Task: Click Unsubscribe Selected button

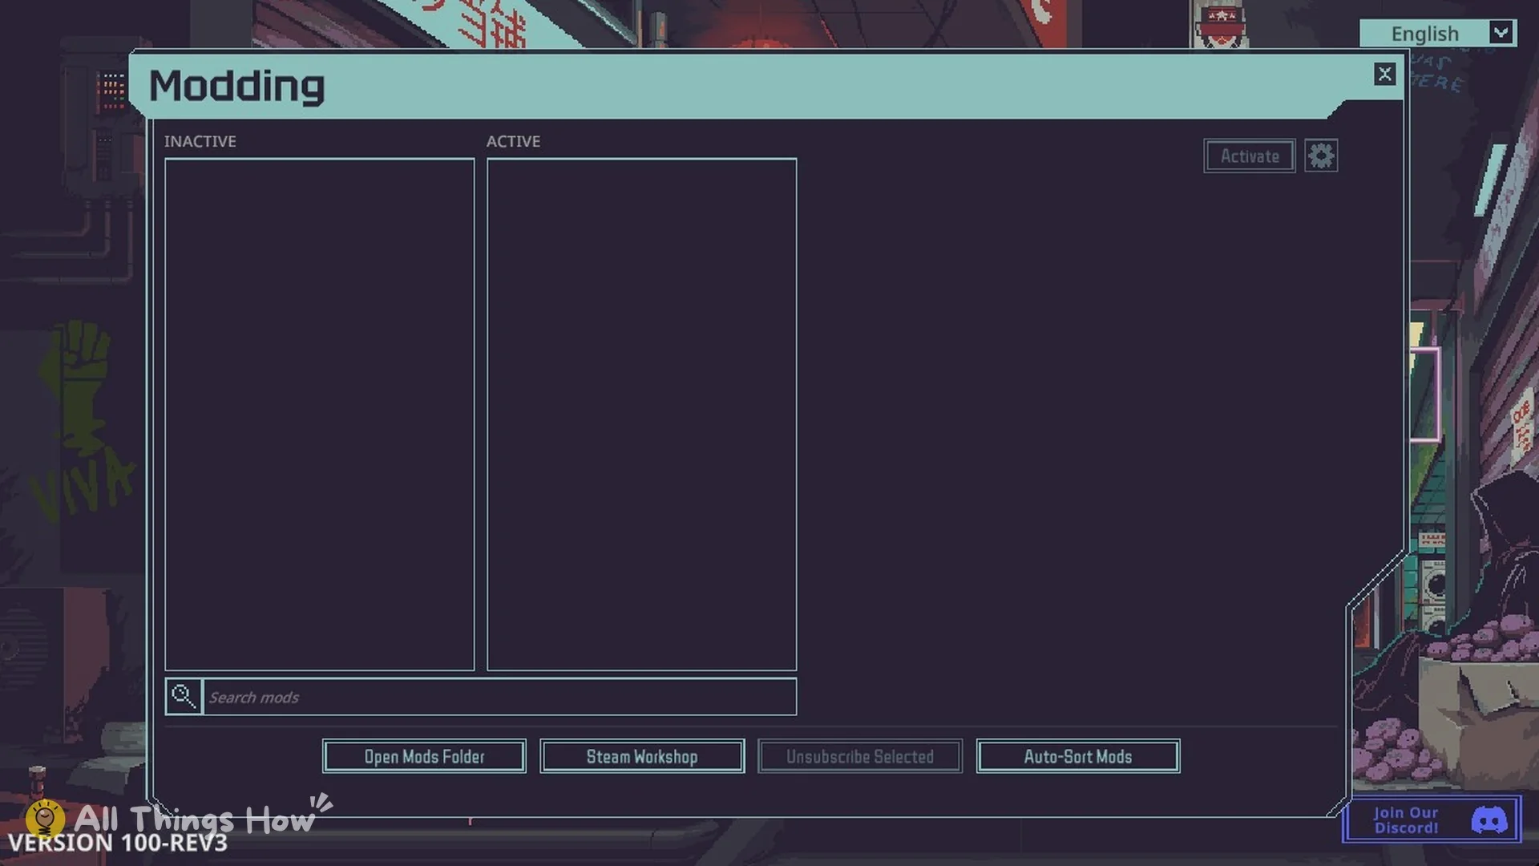Action: [x=860, y=756]
